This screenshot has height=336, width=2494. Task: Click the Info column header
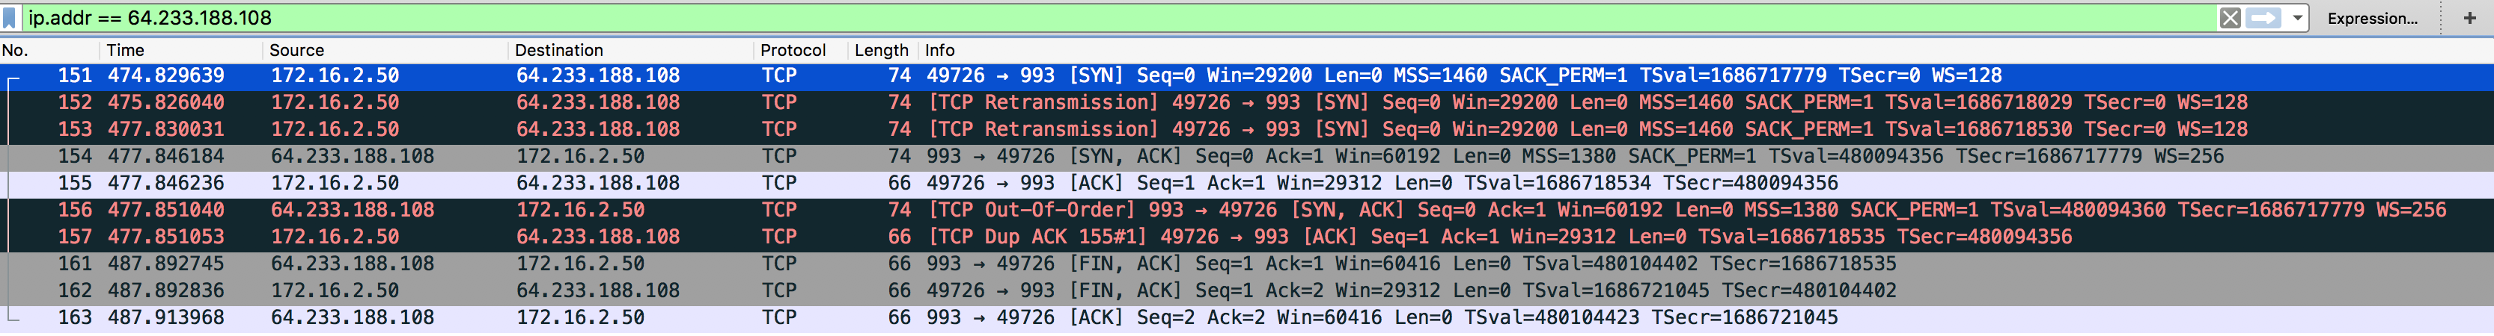pyautogui.click(x=1704, y=50)
